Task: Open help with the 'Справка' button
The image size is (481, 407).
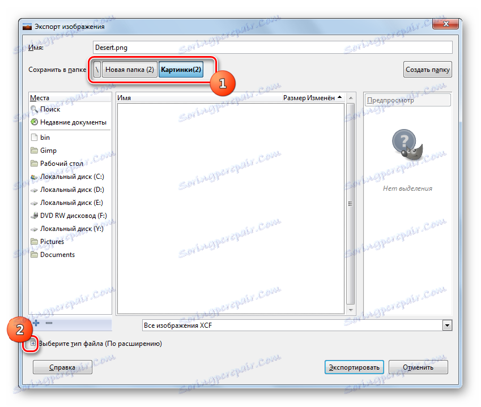Action: [x=62, y=367]
